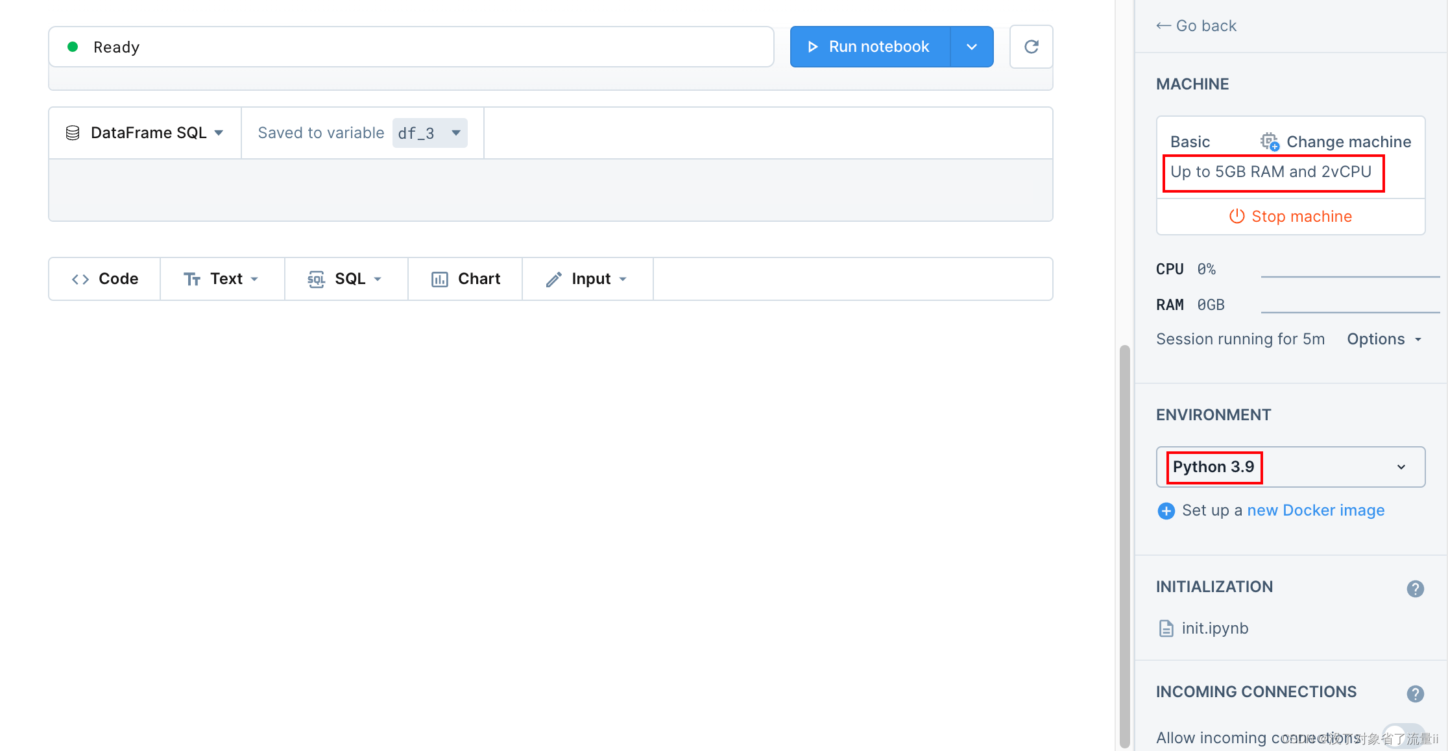This screenshot has width=1448, height=751.
Task: Click the Go back link
Action: (x=1196, y=25)
